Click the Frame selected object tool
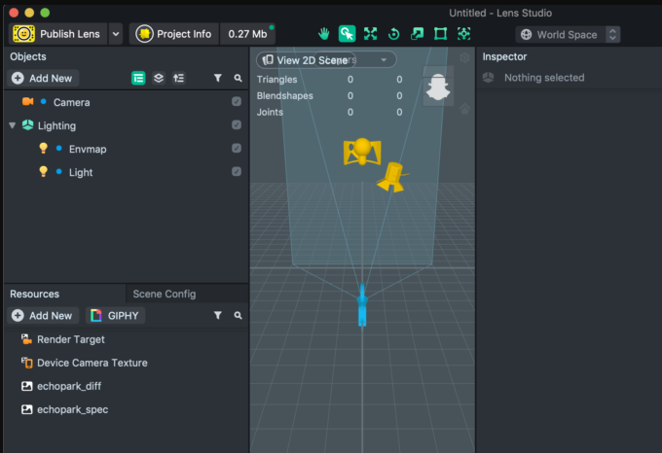 pos(464,34)
